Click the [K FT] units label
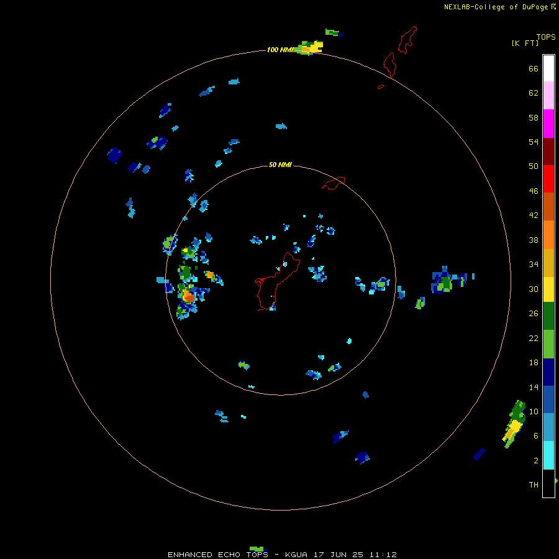559x559 pixels. pyautogui.click(x=525, y=43)
